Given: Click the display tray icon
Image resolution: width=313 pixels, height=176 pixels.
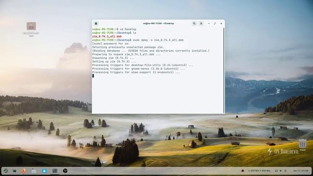Looking at the screenshot, I should (x=276, y=171).
